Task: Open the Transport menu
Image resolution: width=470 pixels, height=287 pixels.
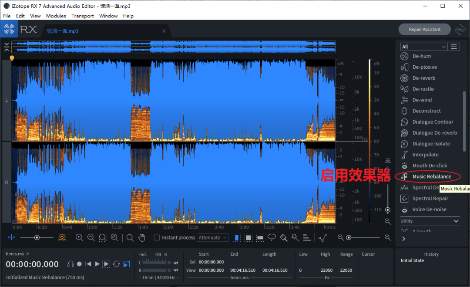Action: pyautogui.click(x=82, y=16)
